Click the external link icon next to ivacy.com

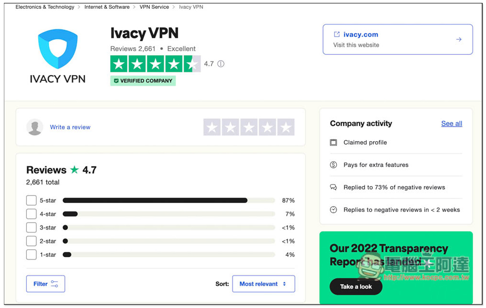[336, 34]
